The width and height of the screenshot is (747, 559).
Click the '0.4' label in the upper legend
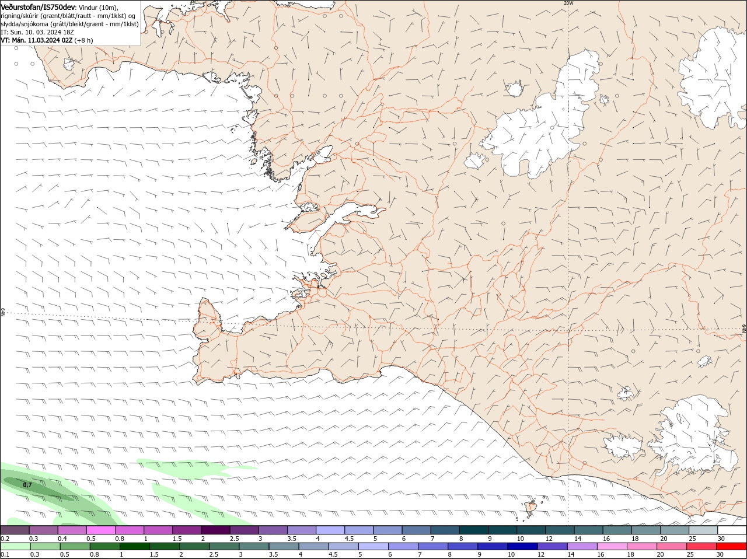tap(62, 539)
